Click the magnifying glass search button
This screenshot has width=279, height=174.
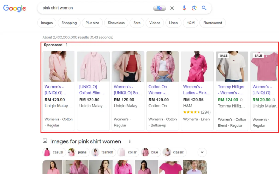point(204,8)
